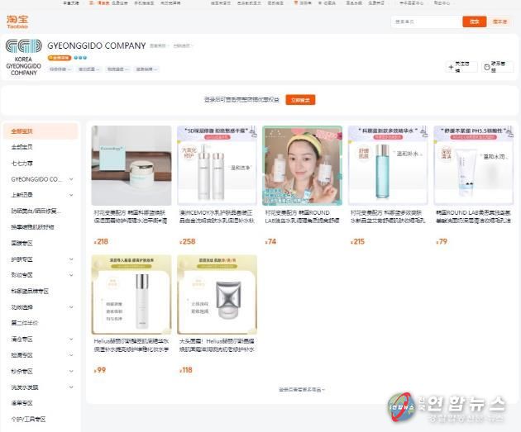Viewport: 521px width, 432px height.
Task: Open third dropdown tag under store badges
Action: (x=117, y=69)
